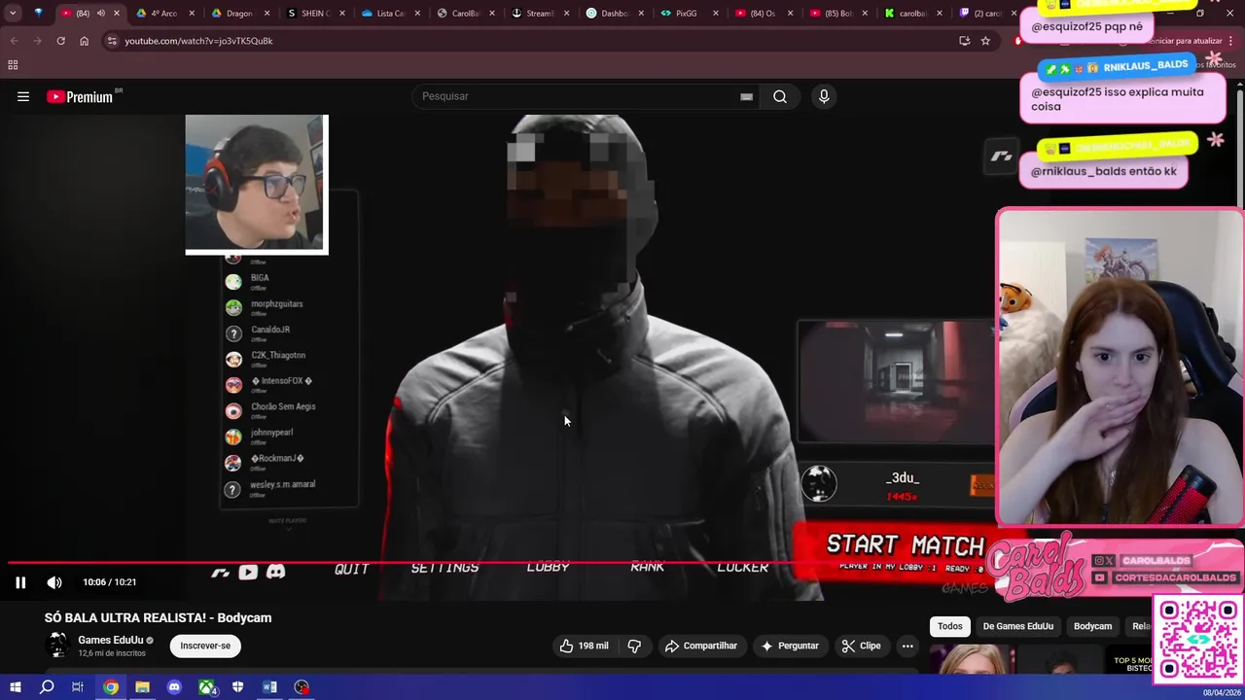Click the search magnifier button on YouTube
Image resolution: width=1245 pixels, height=700 pixels.
(780, 96)
